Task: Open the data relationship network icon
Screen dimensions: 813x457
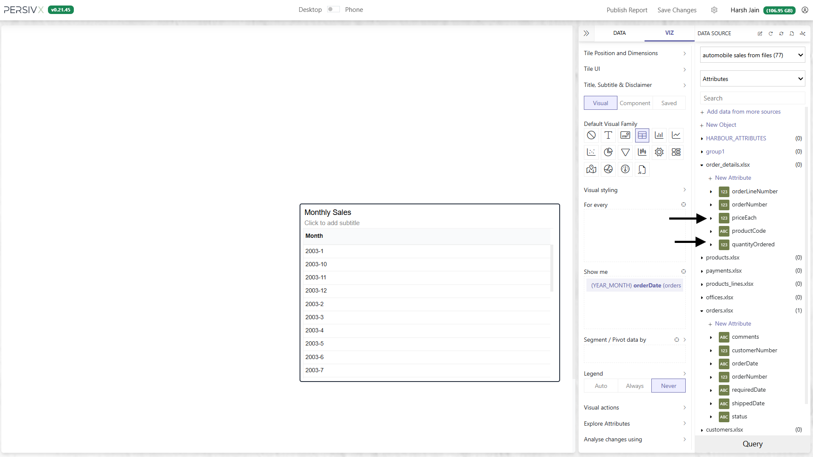Action: [802, 33]
